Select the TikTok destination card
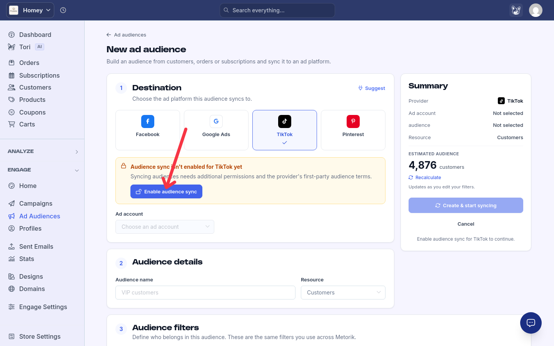 coord(285,130)
